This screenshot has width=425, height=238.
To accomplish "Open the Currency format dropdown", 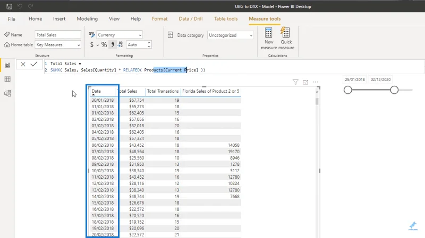I will pos(119,35).
